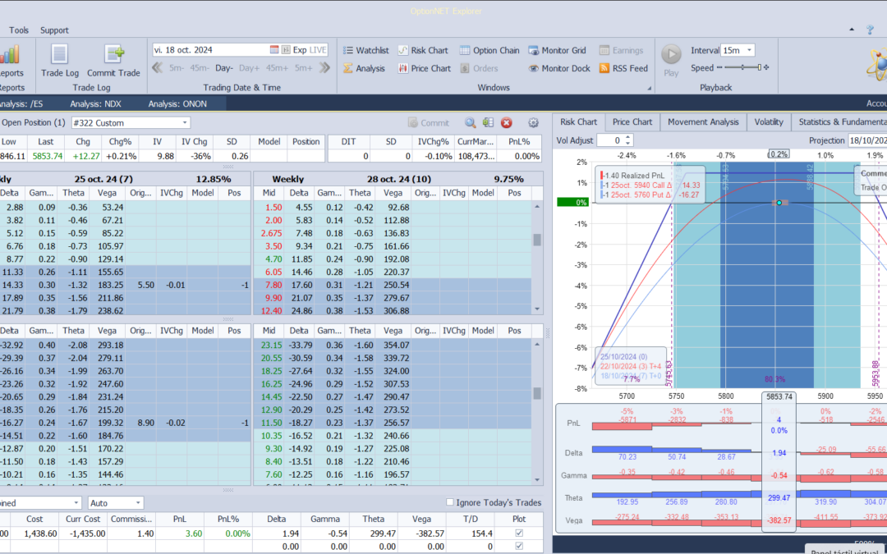This screenshot has width=887, height=554.
Task: Switch to Analysis: ONON tab
Action: click(177, 103)
